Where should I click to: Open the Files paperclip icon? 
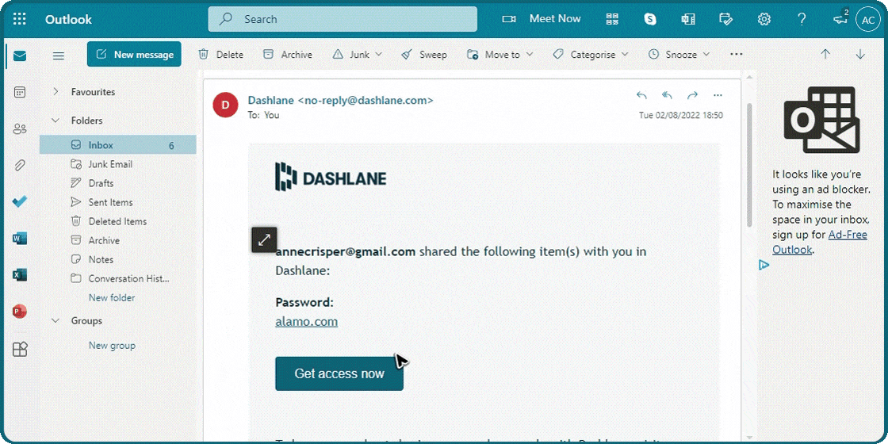20,166
